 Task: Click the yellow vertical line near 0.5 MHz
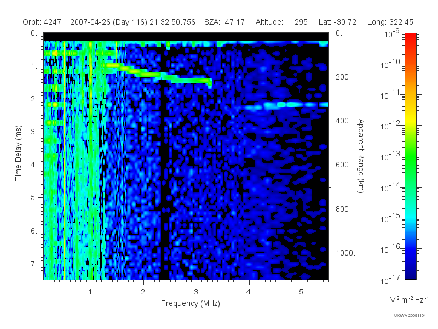coord(65,160)
